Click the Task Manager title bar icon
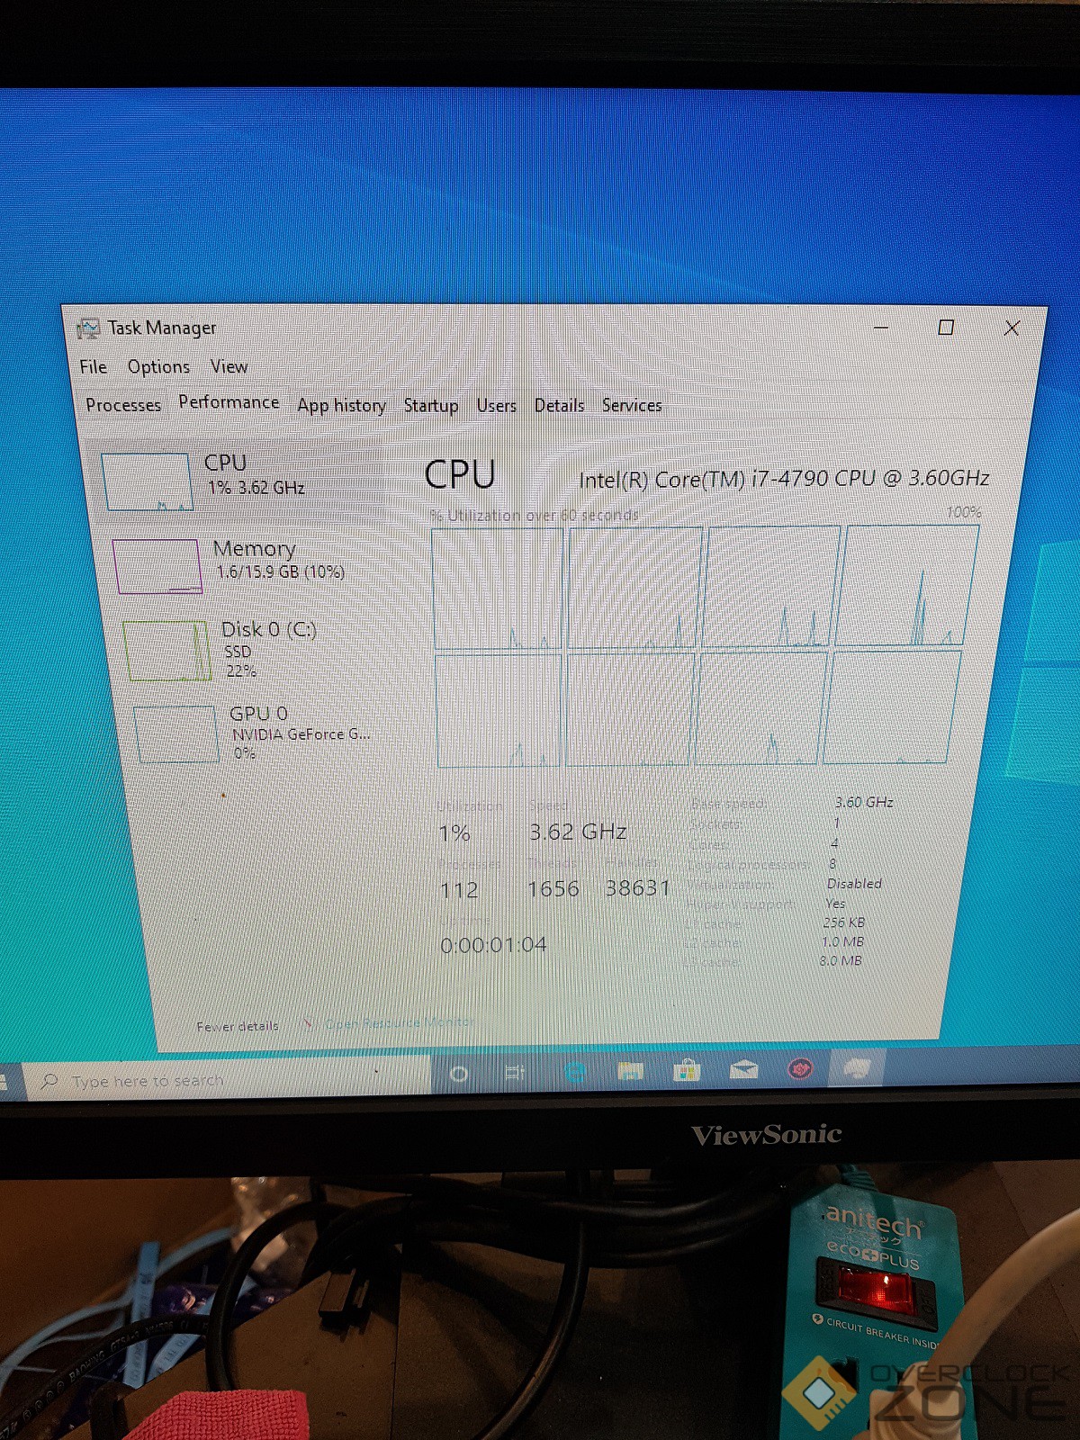The height and width of the screenshot is (1440, 1080). [87, 328]
